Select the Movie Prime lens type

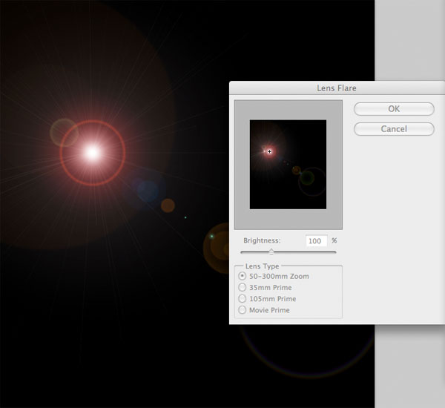tap(242, 310)
